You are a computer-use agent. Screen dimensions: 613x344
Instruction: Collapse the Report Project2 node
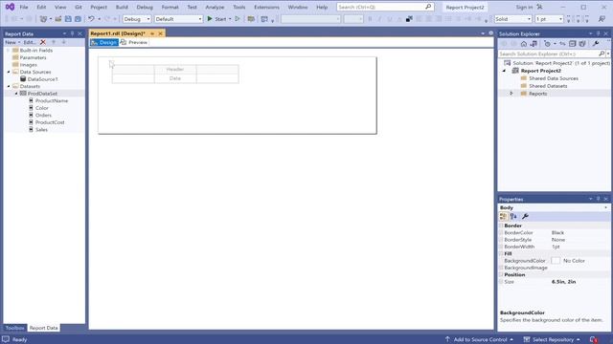505,71
